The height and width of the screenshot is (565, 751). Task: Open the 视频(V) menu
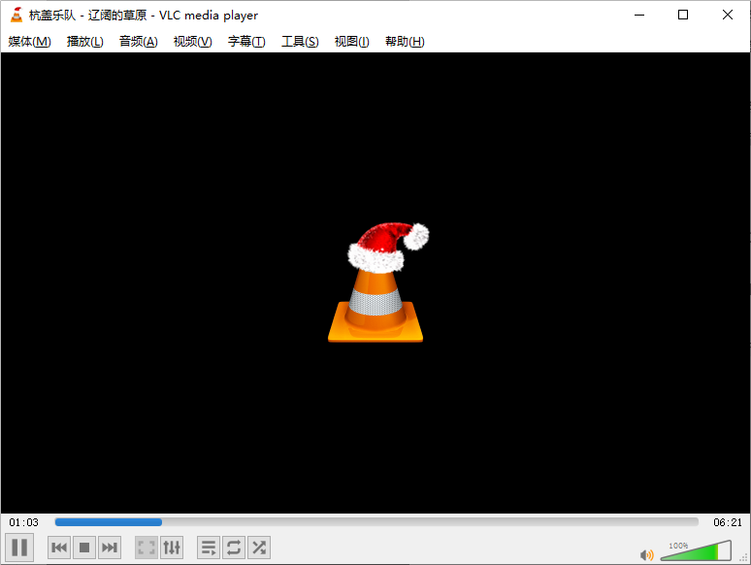coord(192,42)
